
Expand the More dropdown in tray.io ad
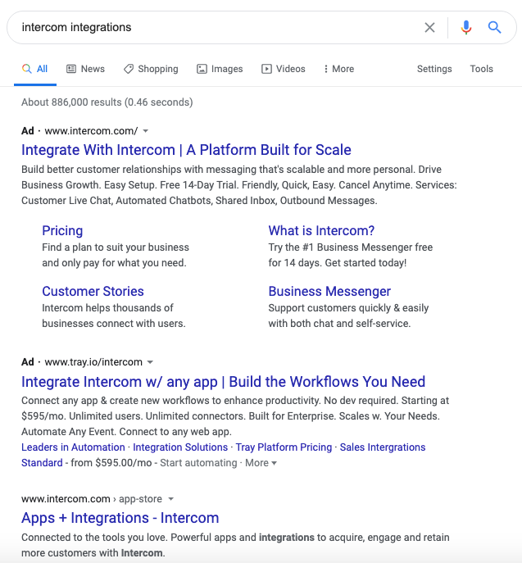point(261,463)
